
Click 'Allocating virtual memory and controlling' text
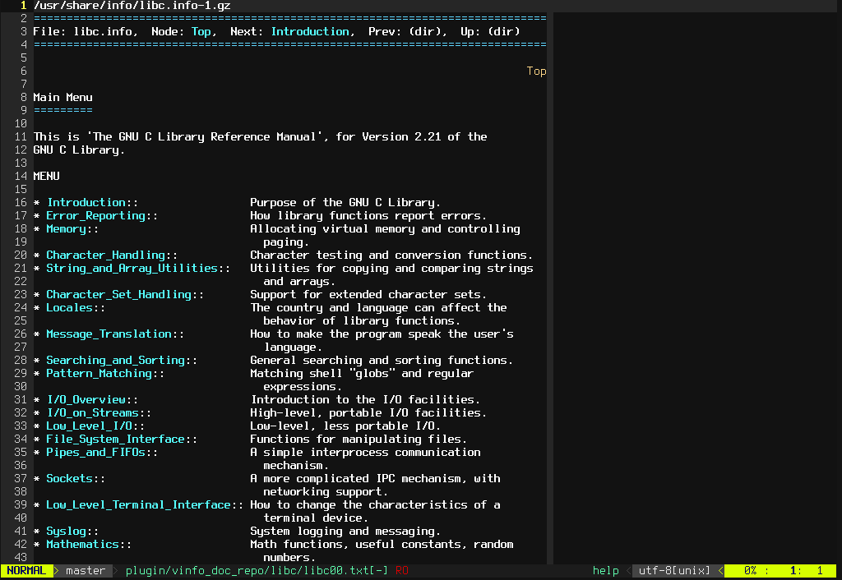tap(385, 228)
